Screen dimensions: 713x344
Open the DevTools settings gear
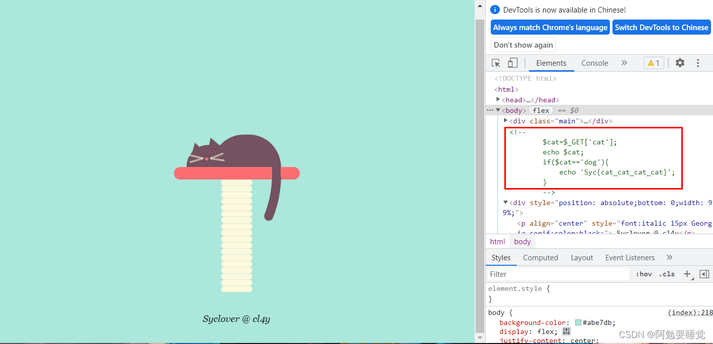click(680, 63)
